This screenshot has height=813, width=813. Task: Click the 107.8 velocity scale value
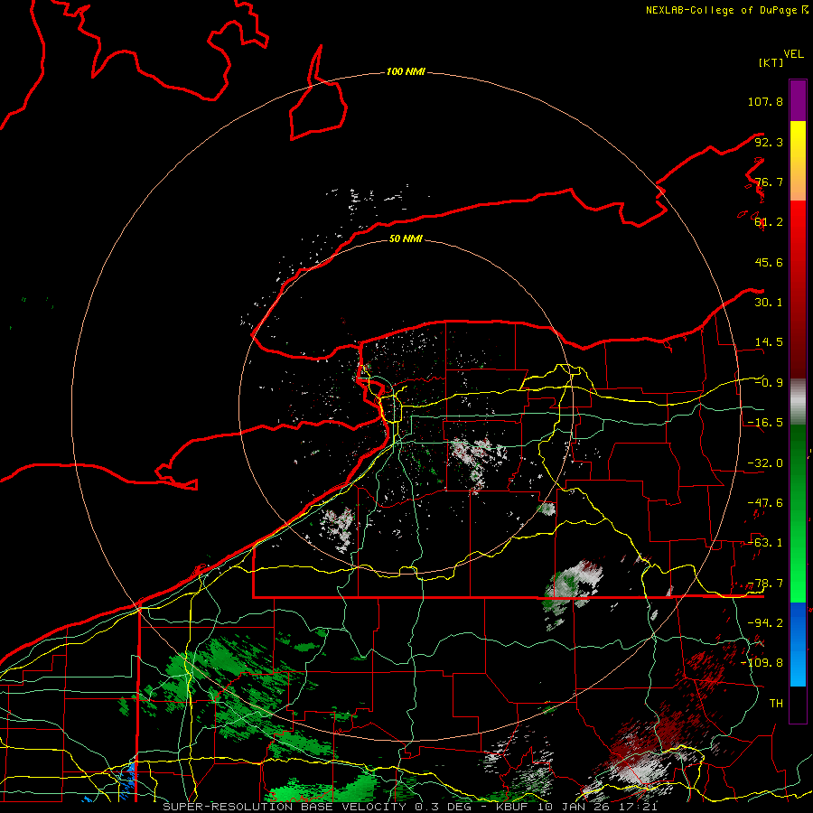tap(765, 101)
